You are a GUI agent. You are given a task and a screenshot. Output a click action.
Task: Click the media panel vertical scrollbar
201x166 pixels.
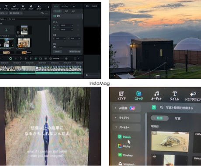[49, 33]
